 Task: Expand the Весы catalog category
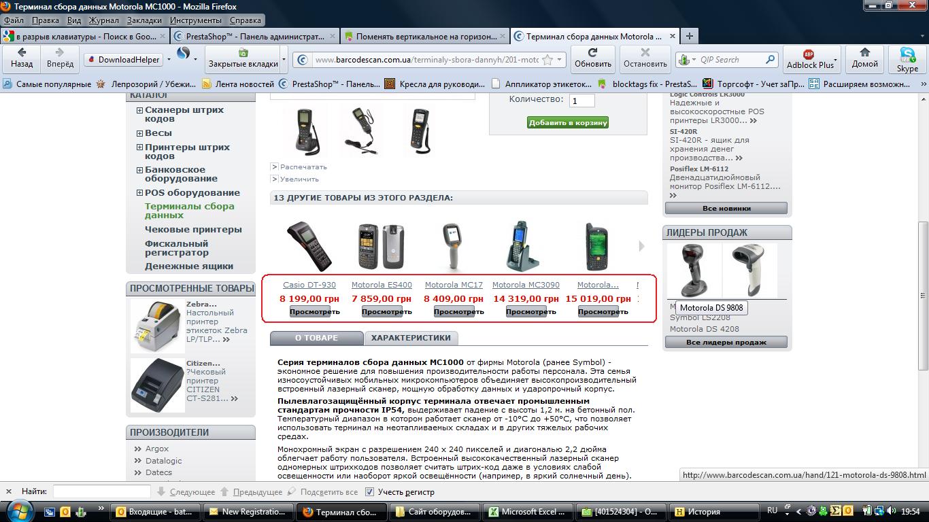click(139, 133)
